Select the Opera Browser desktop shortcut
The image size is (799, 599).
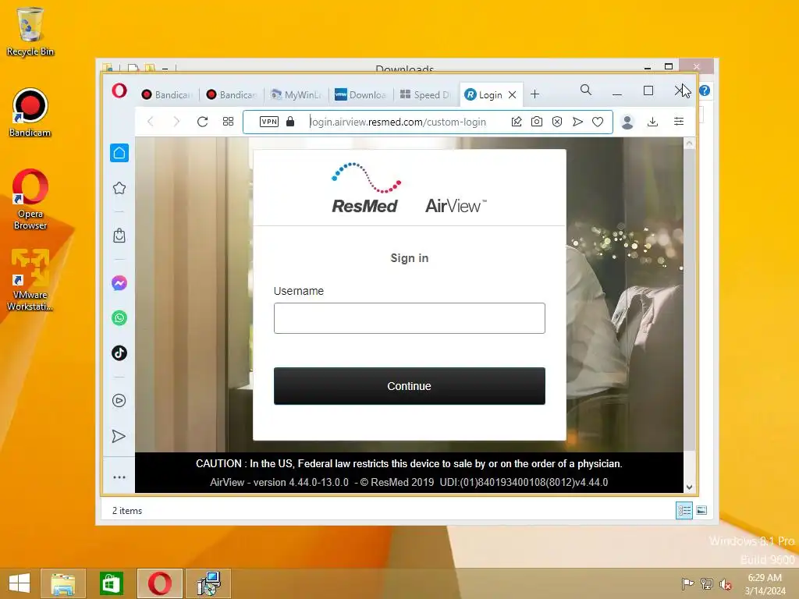coord(30,199)
